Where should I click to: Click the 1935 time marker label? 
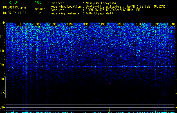87,24
